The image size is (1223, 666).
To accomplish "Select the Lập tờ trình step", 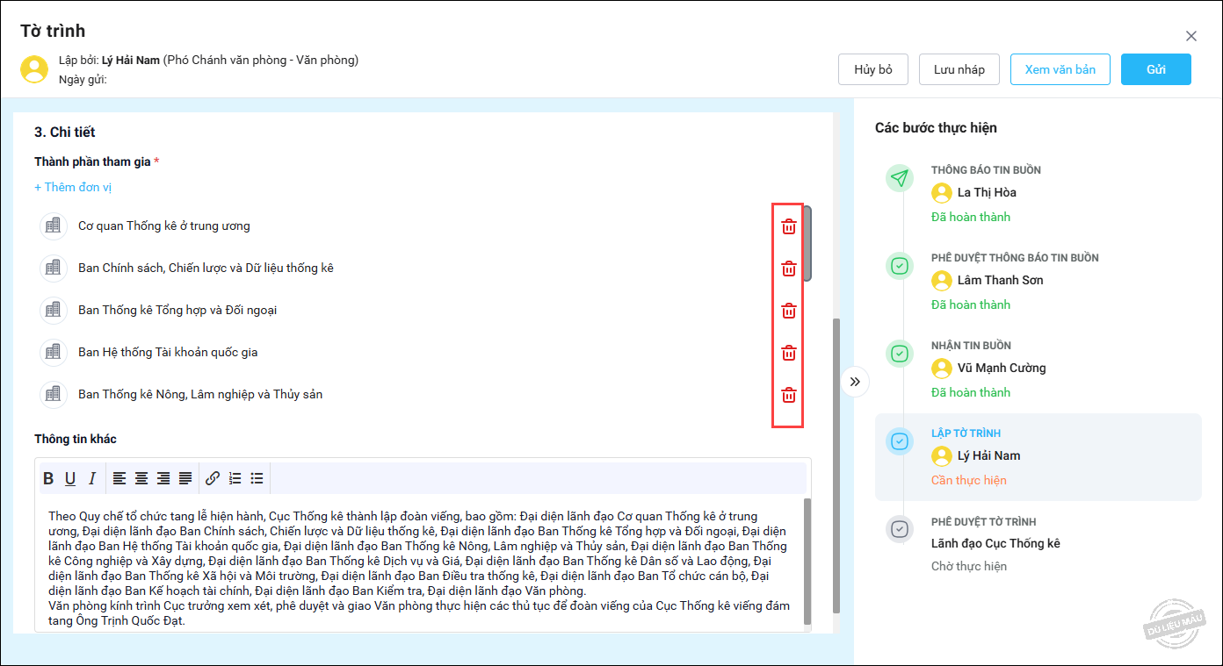I will (x=1037, y=456).
